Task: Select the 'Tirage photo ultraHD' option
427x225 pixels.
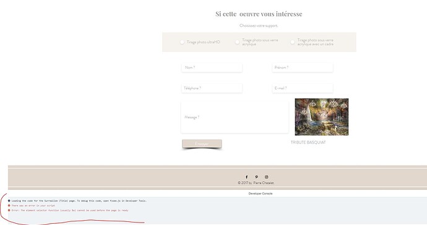Action: point(182,42)
